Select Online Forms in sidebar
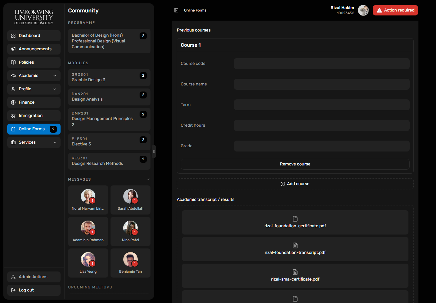Screen dimensions: 436x303 pos(34,129)
